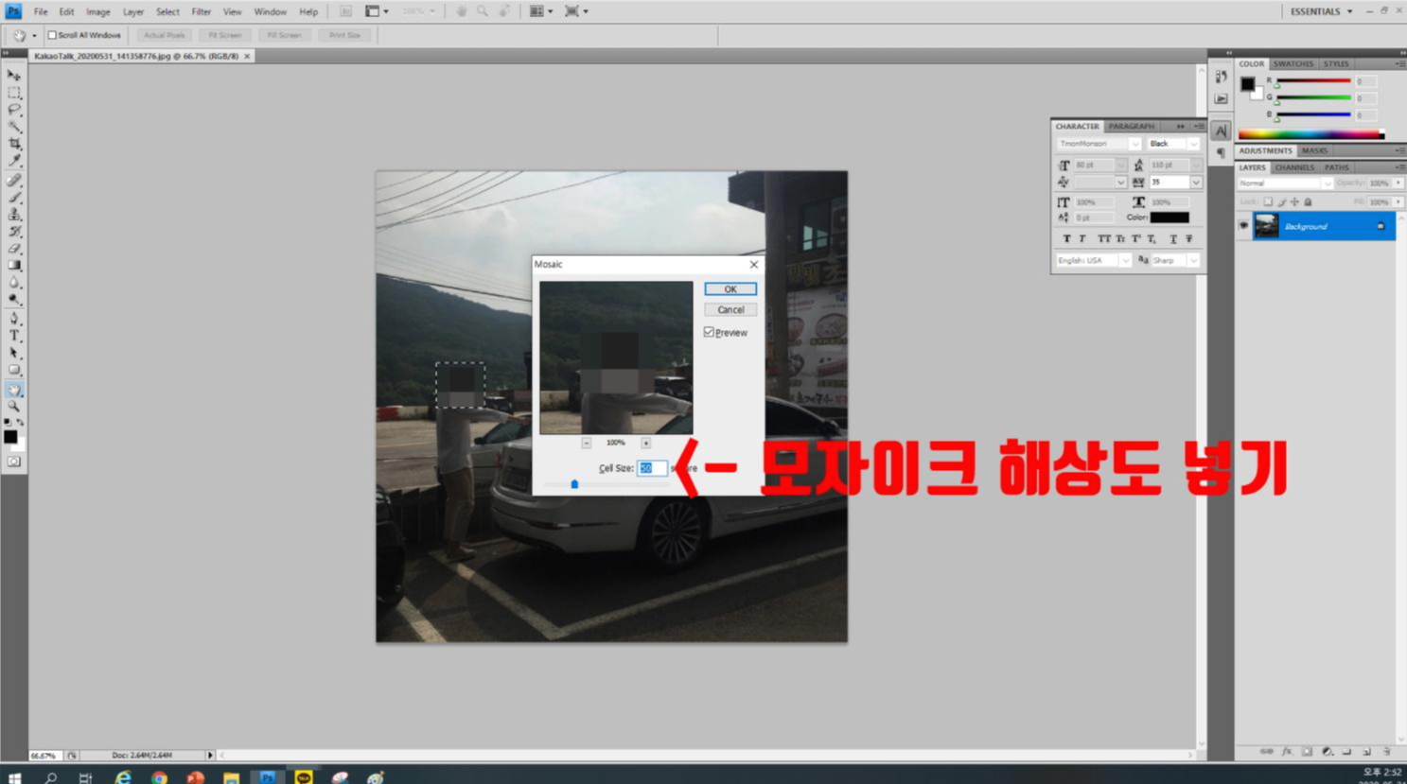Click the Background layer thumbnail

point(1266,226)
